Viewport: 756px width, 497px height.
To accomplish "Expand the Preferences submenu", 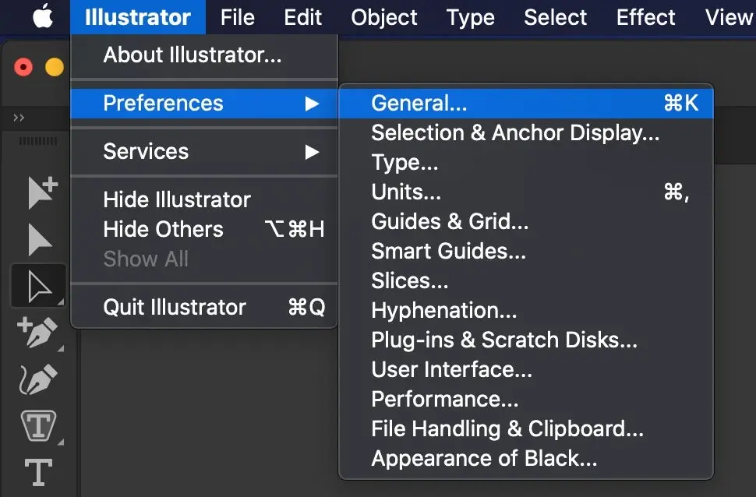I will pyautogui.click(x=163, y=103).
